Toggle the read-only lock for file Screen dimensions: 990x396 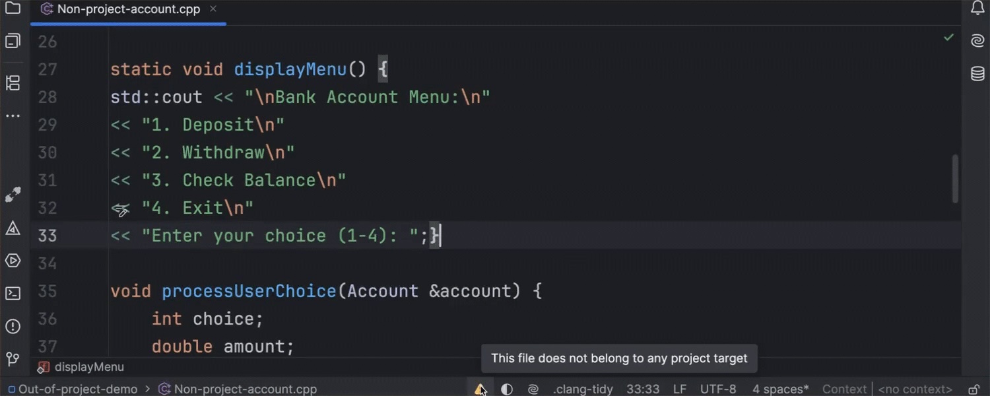pos(973,389)
